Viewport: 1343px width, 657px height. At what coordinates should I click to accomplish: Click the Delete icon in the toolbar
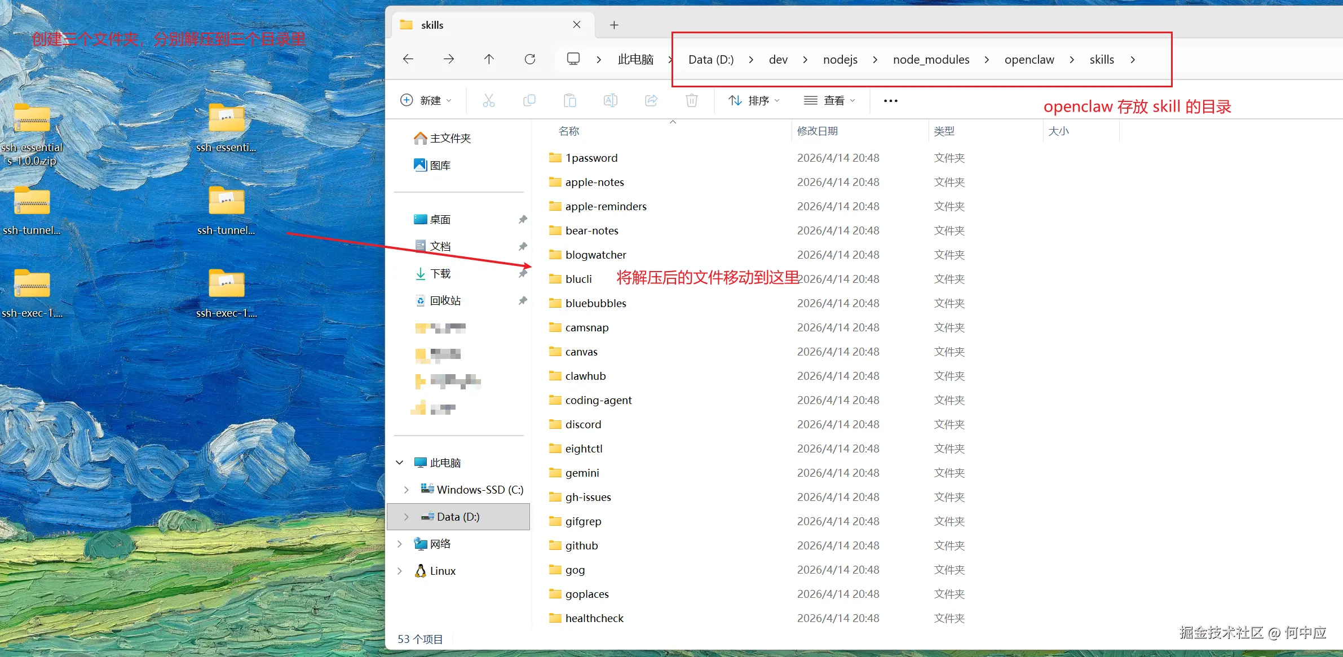(x=691, y=100)
